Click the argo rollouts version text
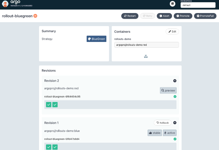This screenshot has height=150, width=219. 22,6
